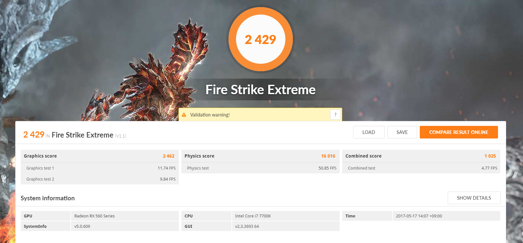Click the Graphics test 1 row label
The height and width of the screenshot is (243, 523).
tap(40, 168)
